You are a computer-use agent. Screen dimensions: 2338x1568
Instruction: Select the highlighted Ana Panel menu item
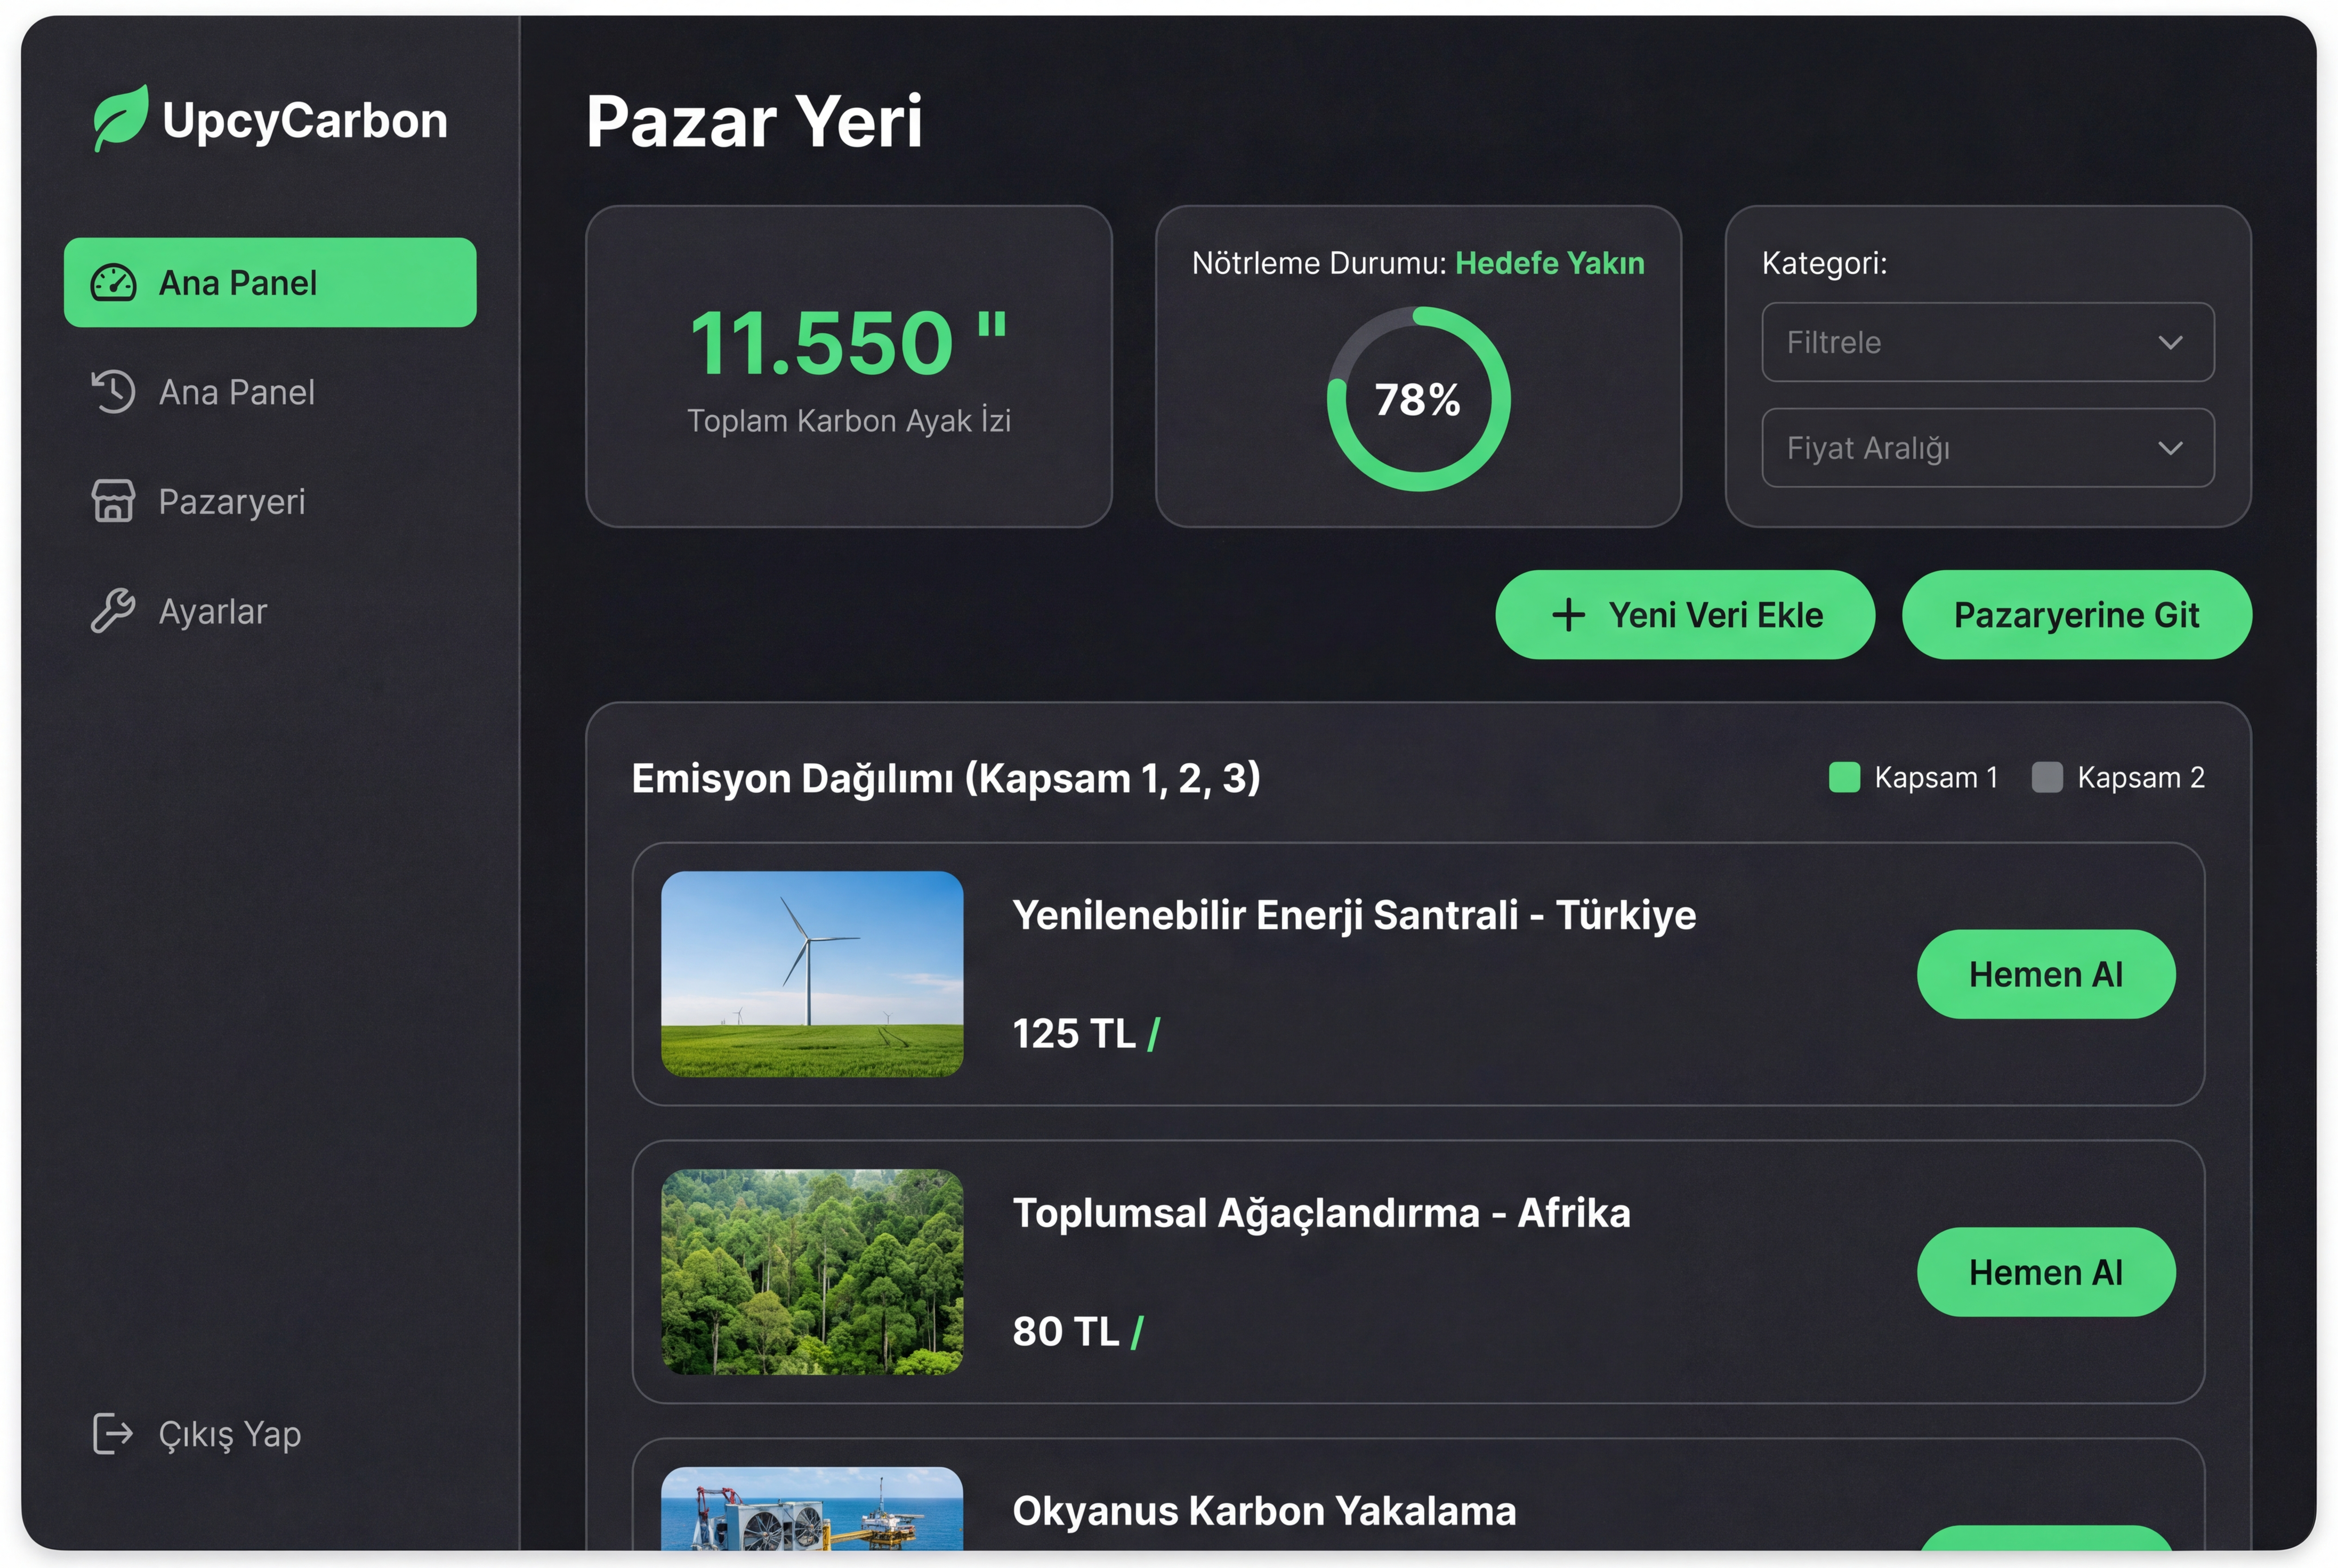point(270,283)
